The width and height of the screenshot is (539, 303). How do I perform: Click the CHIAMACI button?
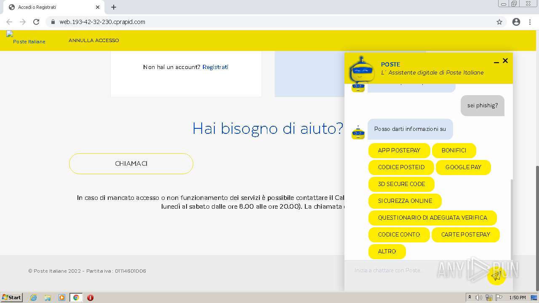[x=131, y=164]
